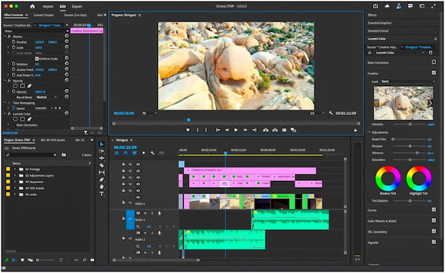Toggle Curves section checkbox
Image resolution: width=445 pixels, height=273 pixels.
[x=434, y=210]
